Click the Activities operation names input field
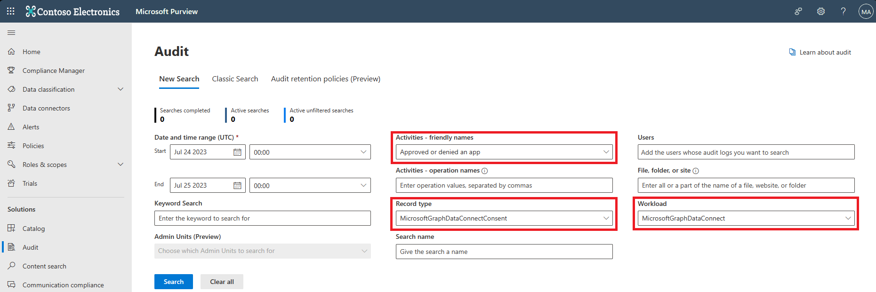876x292 pixels. [504, 185]
